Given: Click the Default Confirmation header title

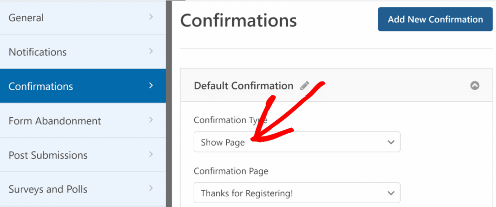Looking at the screenshot, I should click(243, 86).
